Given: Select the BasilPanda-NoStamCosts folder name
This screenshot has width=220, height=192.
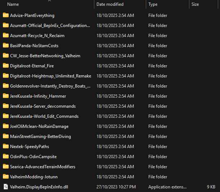Looking at the screenshot, I should 34,46.
